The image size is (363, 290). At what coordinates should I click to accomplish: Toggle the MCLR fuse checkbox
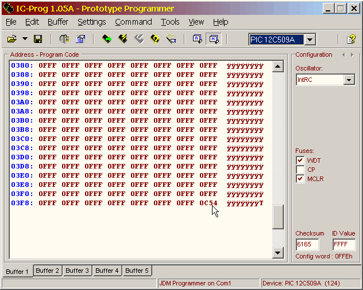pos(300,179)
